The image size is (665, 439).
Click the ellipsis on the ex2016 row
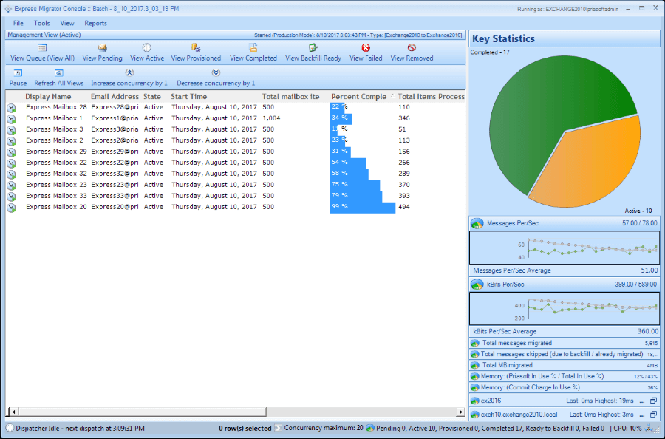tap(642, 401)
